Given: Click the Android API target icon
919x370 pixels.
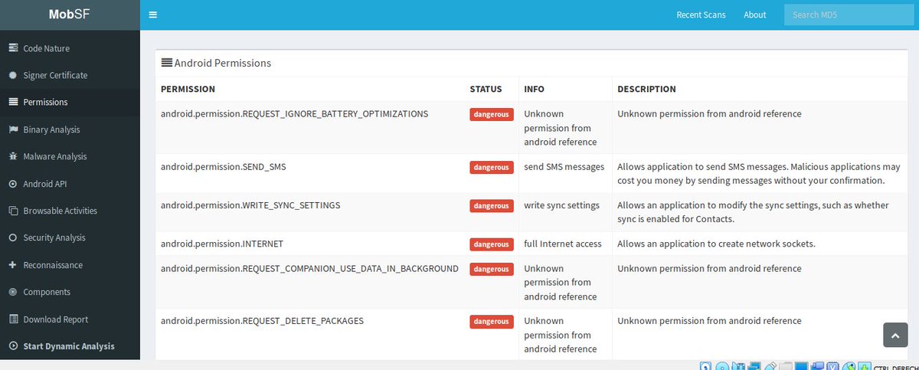Looking at the screenshot, I should coord(13,184).
